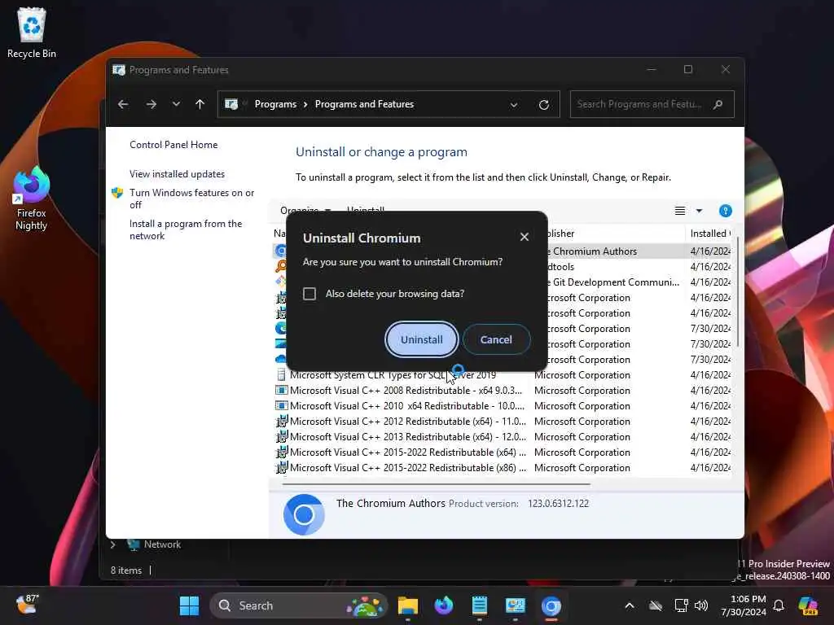Open Recycle Bin desktop icon
The height and width of the screenshot is (625, 834).
(x=32, y=33)
